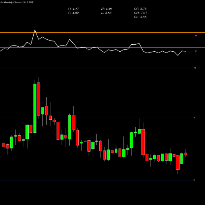Select the 'O: 4.17' open value
The height and width of the screenshot is (205, 205).
pos(74,9)
